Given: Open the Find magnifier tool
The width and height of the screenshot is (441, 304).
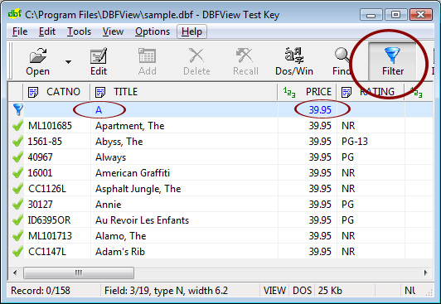Looking at the screenshot, I should click(342, 55).
